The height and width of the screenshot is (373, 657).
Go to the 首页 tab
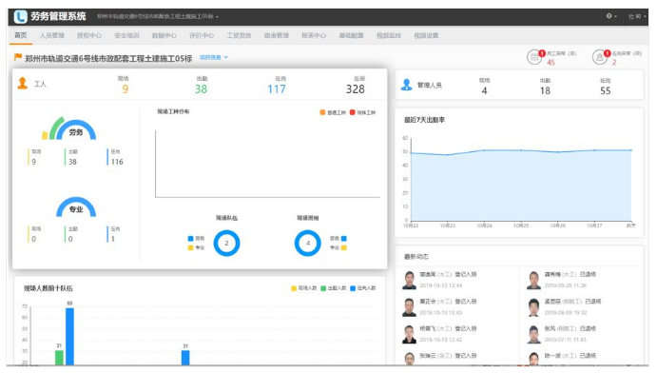click(x=21, y=35)
